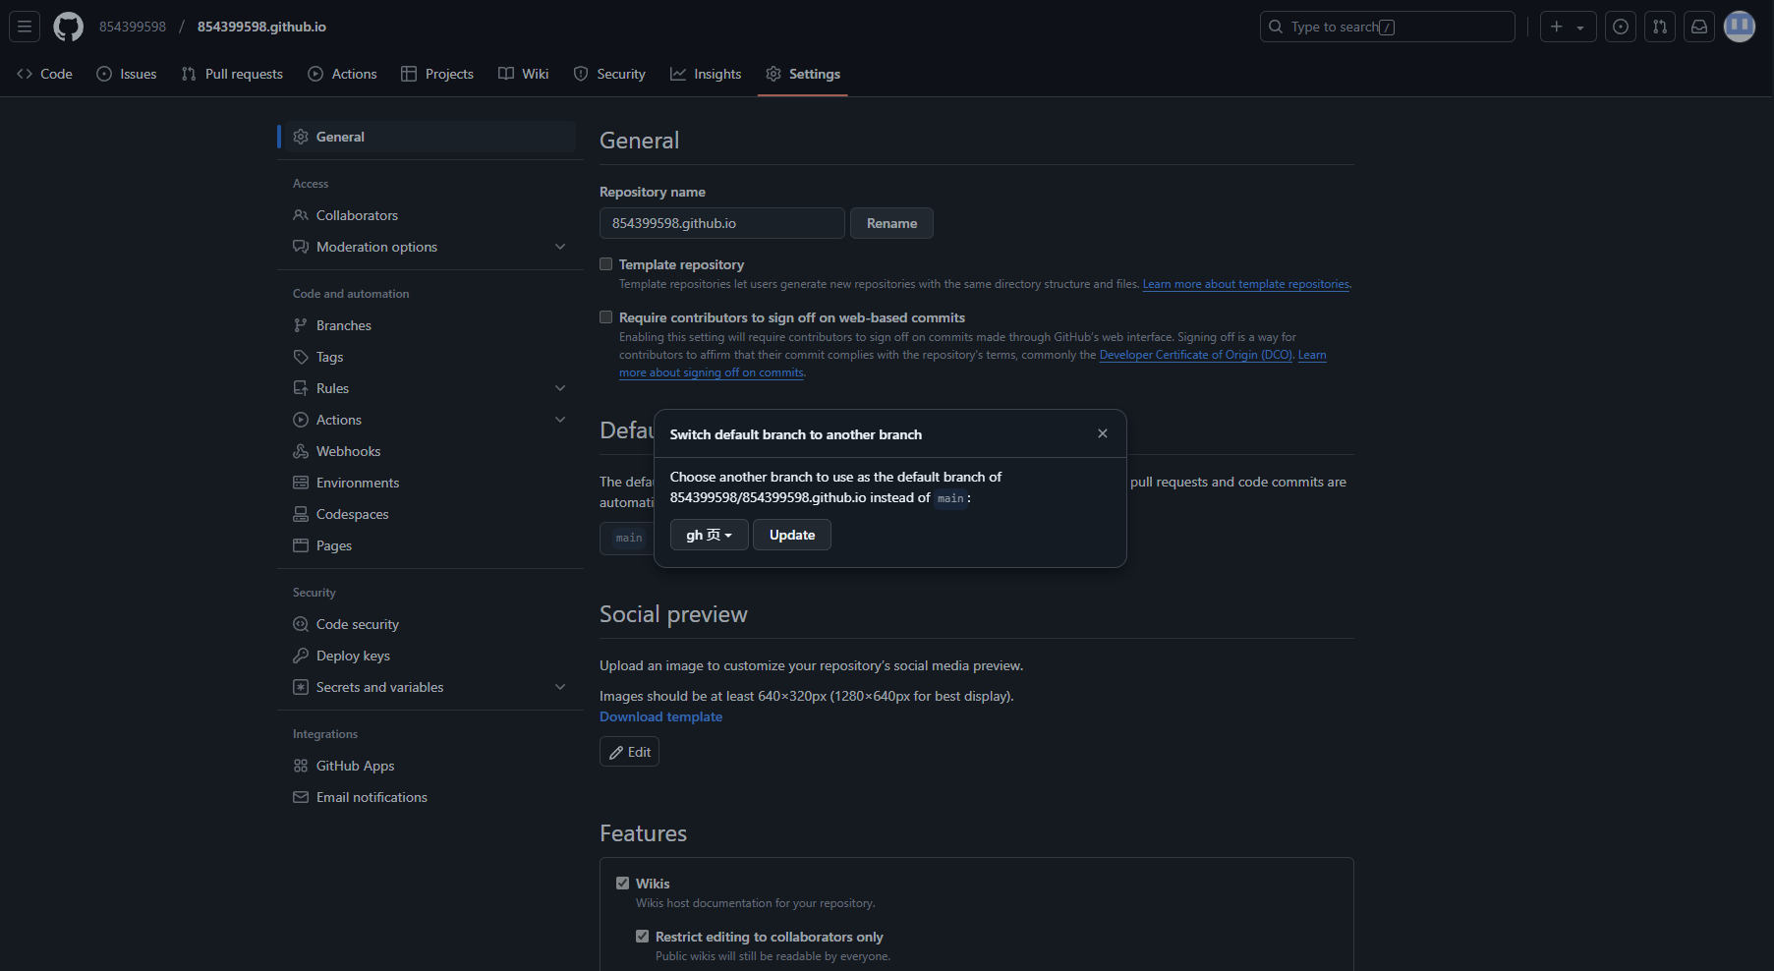This screenshot has height=971, width=1774.
Task: Open the gh branch selection dropdown
Action: pos(709,535)
